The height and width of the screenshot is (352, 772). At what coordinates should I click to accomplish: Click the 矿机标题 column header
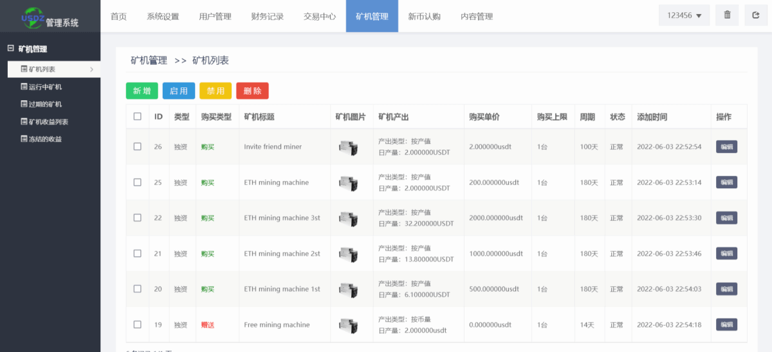click(x=259, y=117)
